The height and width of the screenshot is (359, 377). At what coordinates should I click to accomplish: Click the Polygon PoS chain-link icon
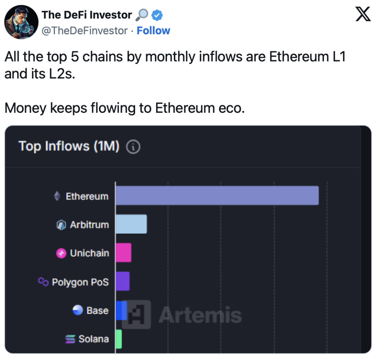click(43, 282)
